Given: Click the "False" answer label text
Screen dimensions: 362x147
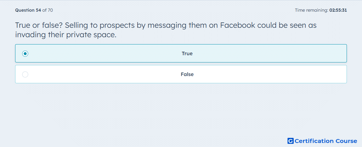Looking at the screenshot, I should [187, 74].
